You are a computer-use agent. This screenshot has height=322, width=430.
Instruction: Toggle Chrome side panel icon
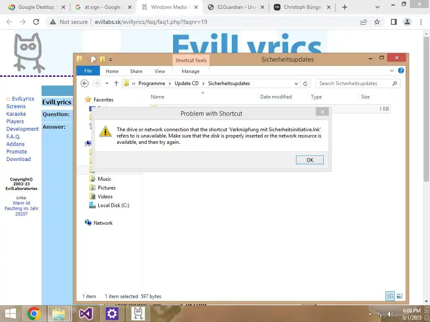(x=394, y=22)
